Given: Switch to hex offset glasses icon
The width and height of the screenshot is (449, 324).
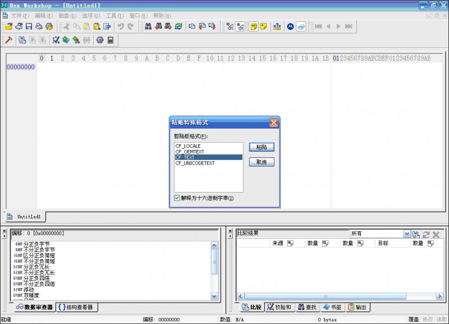Looking at the screenshot, I should click(x=240, y=26).
